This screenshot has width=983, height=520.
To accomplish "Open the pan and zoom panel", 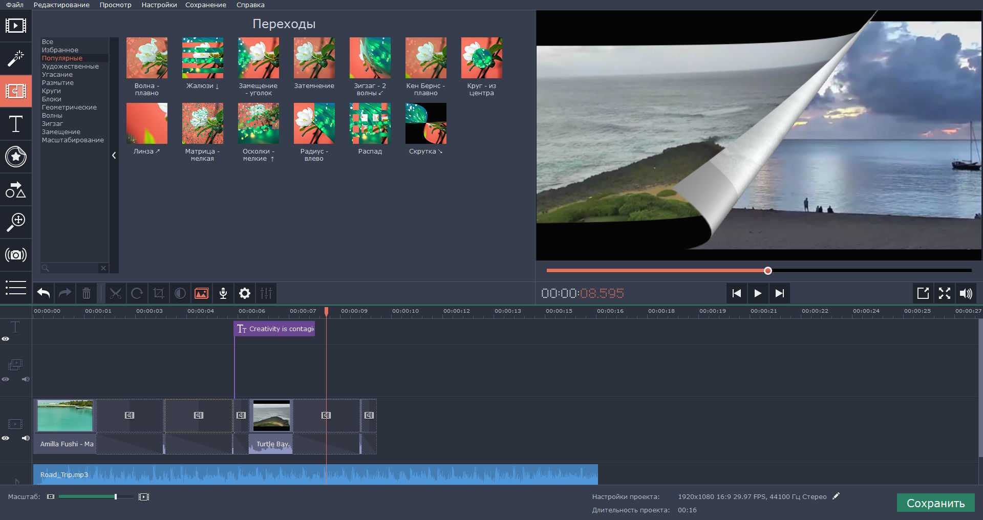I will (16, 222).
